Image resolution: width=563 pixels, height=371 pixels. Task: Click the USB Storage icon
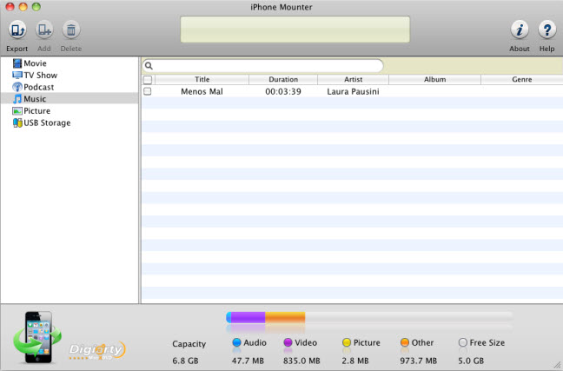[x=17, y=123]
